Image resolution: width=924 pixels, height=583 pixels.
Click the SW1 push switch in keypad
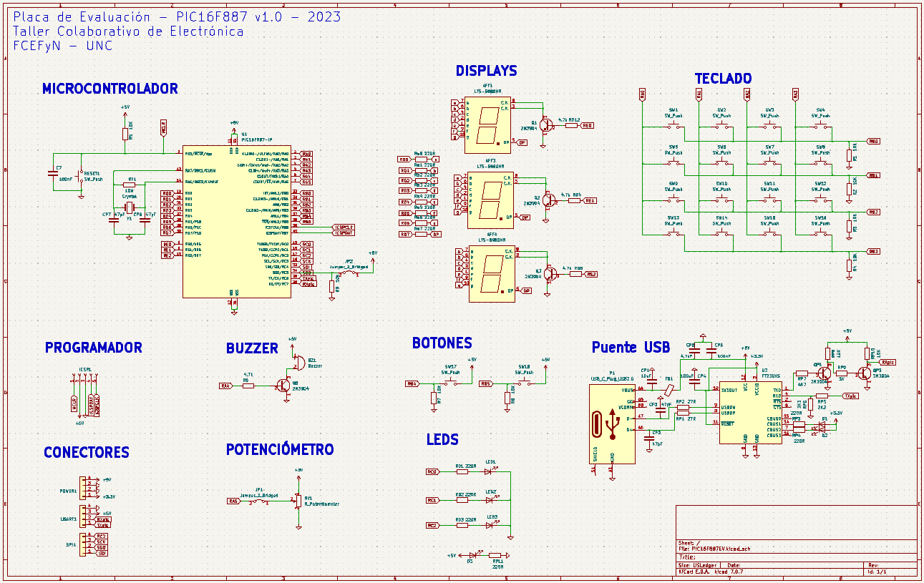(673, 126)
